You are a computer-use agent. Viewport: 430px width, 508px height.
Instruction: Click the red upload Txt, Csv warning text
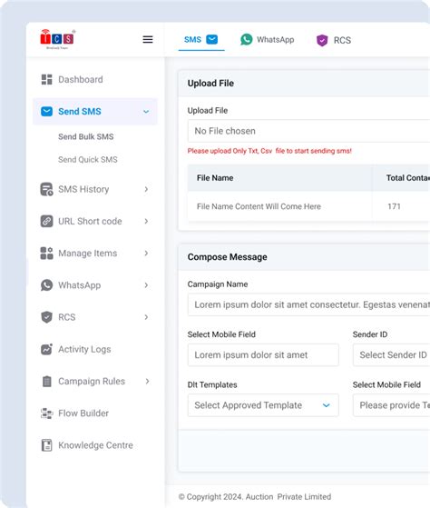click(269, 151)
